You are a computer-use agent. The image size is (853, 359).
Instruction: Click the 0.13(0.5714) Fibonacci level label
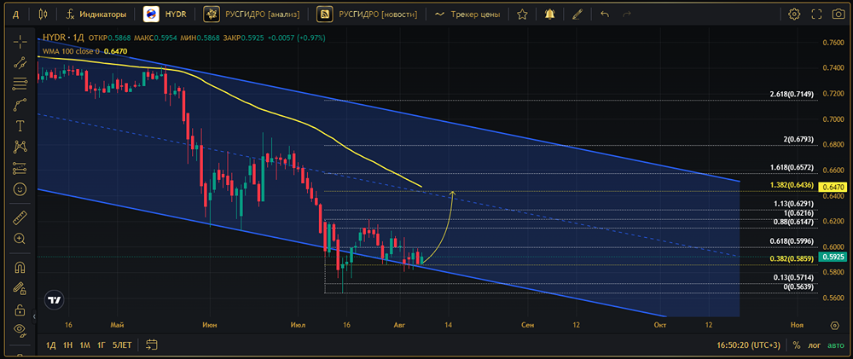point(793,277)
